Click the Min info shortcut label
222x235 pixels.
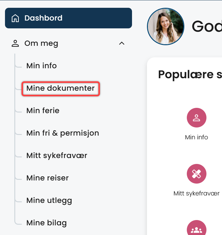[x=196, y=137]
